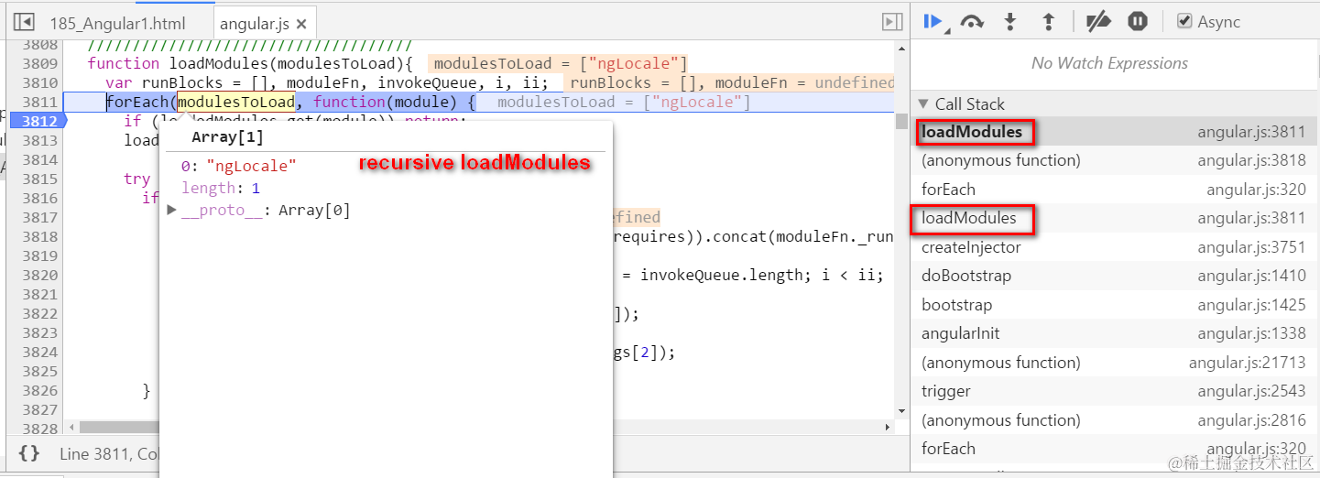Screen dimensions: 1320x478
Task: Click the function loadModules declaration on line 3809
Action: [x=250, y=63]
